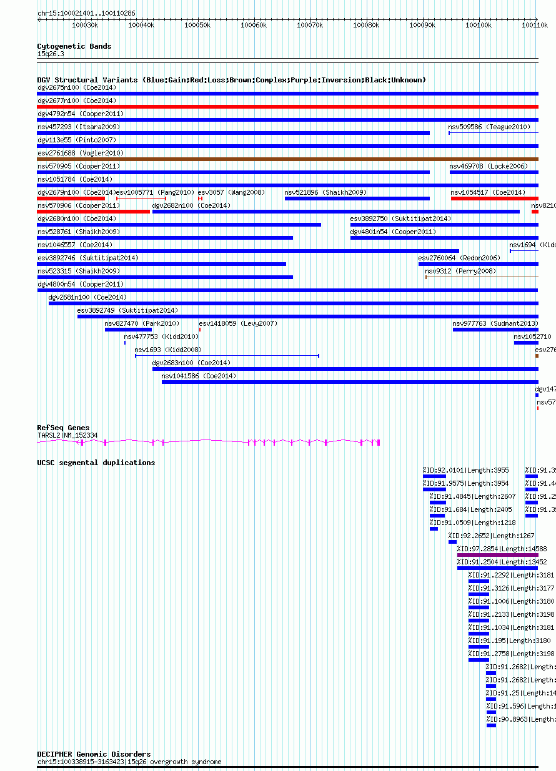This screenshot has height=771, width=556.
Task: Click the 15q26.3 band label
Action: point(51,54)
